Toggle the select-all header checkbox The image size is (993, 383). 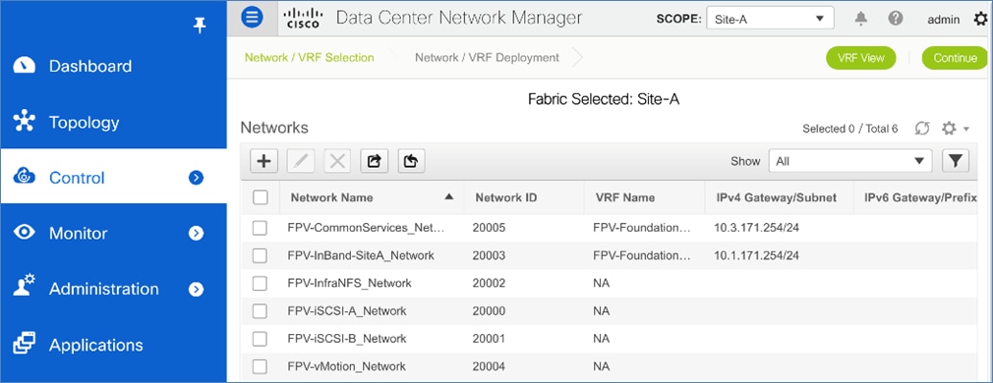click(261, 197)
